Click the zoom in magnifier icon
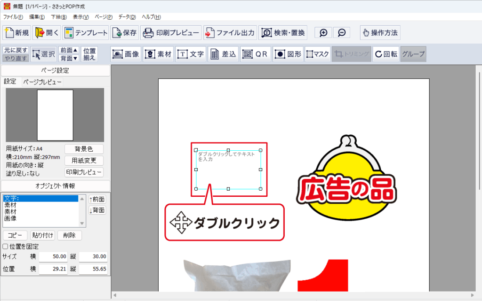The image size is (482, 301). tap(323, 33)
